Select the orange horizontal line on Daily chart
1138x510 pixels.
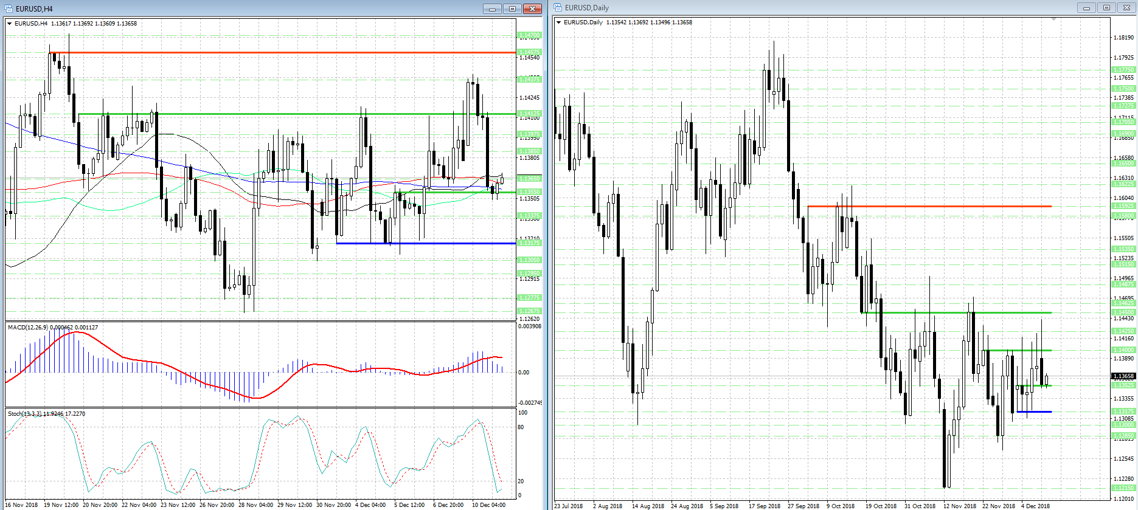[x=929, y=206]
